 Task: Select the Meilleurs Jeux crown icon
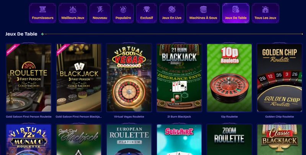coord(73,9)
